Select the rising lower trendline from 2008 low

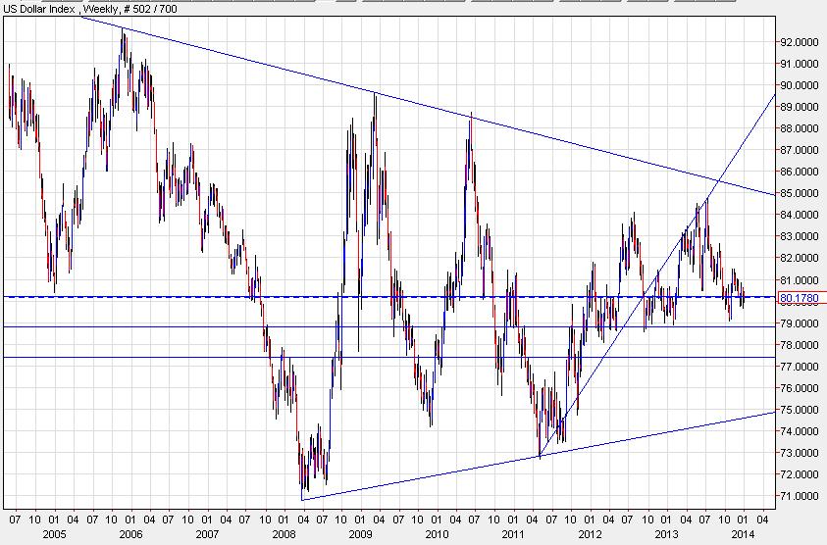[538, 456]
